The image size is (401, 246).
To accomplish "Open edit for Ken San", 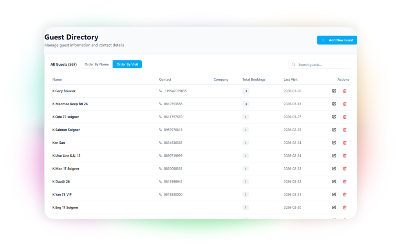I will pyautogui.click(x=334, y=143).
